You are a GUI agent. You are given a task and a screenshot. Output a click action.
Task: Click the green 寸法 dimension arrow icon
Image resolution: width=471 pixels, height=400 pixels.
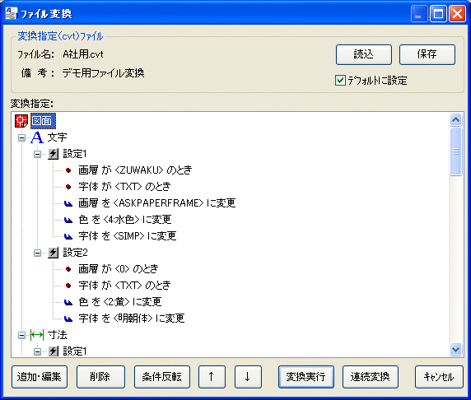(37, 334)
